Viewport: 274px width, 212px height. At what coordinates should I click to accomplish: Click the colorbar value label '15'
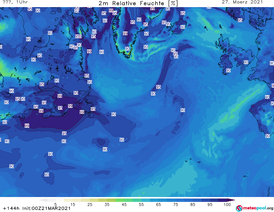pyautogui.click(x=73, y=205)
